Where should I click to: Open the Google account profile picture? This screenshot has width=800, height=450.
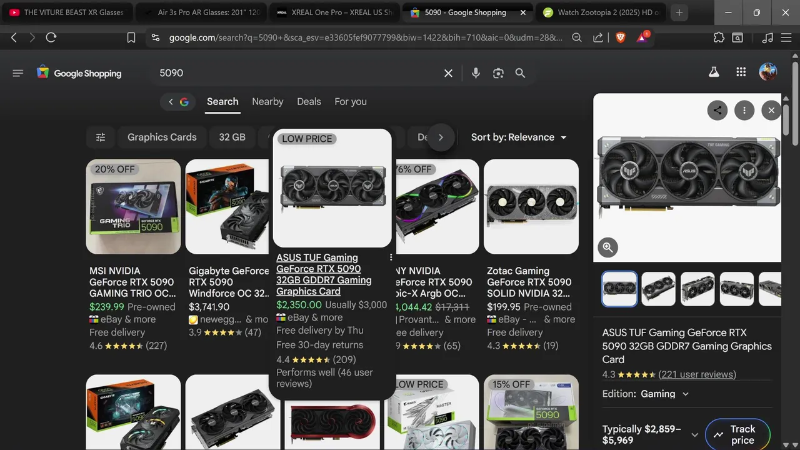[x=768, y=72]
